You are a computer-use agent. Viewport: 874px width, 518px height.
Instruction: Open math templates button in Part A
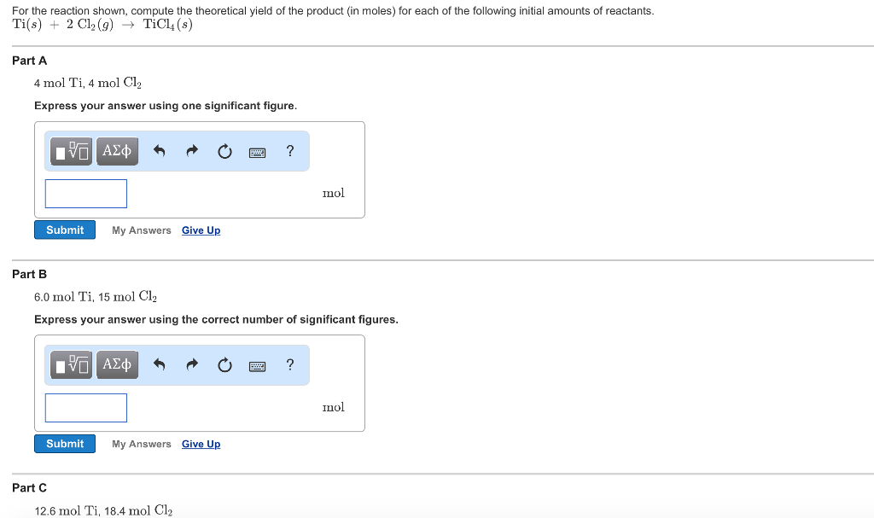pyautogui.click(x=71, y=151)
